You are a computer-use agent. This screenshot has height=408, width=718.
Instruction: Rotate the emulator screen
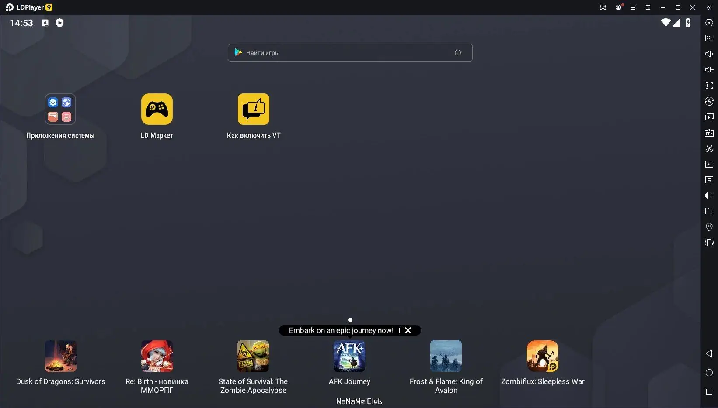point(709,243)
